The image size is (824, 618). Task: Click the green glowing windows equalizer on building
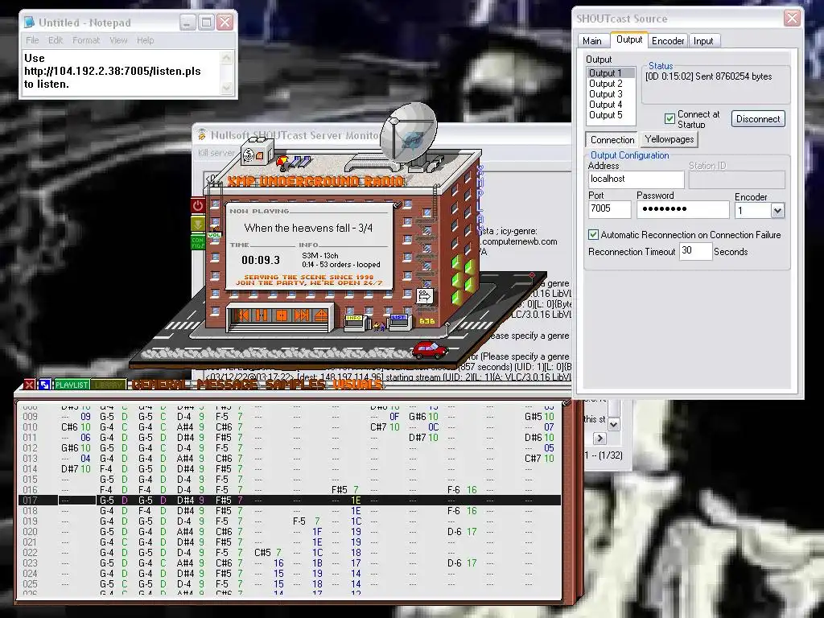pos(463,278)
